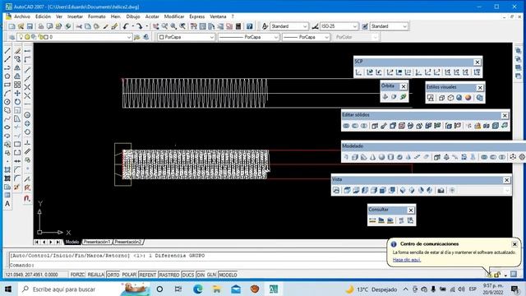Select the Polygon draw tool
The height and width of the screenshot is (296, 526).
click(7, 76)
